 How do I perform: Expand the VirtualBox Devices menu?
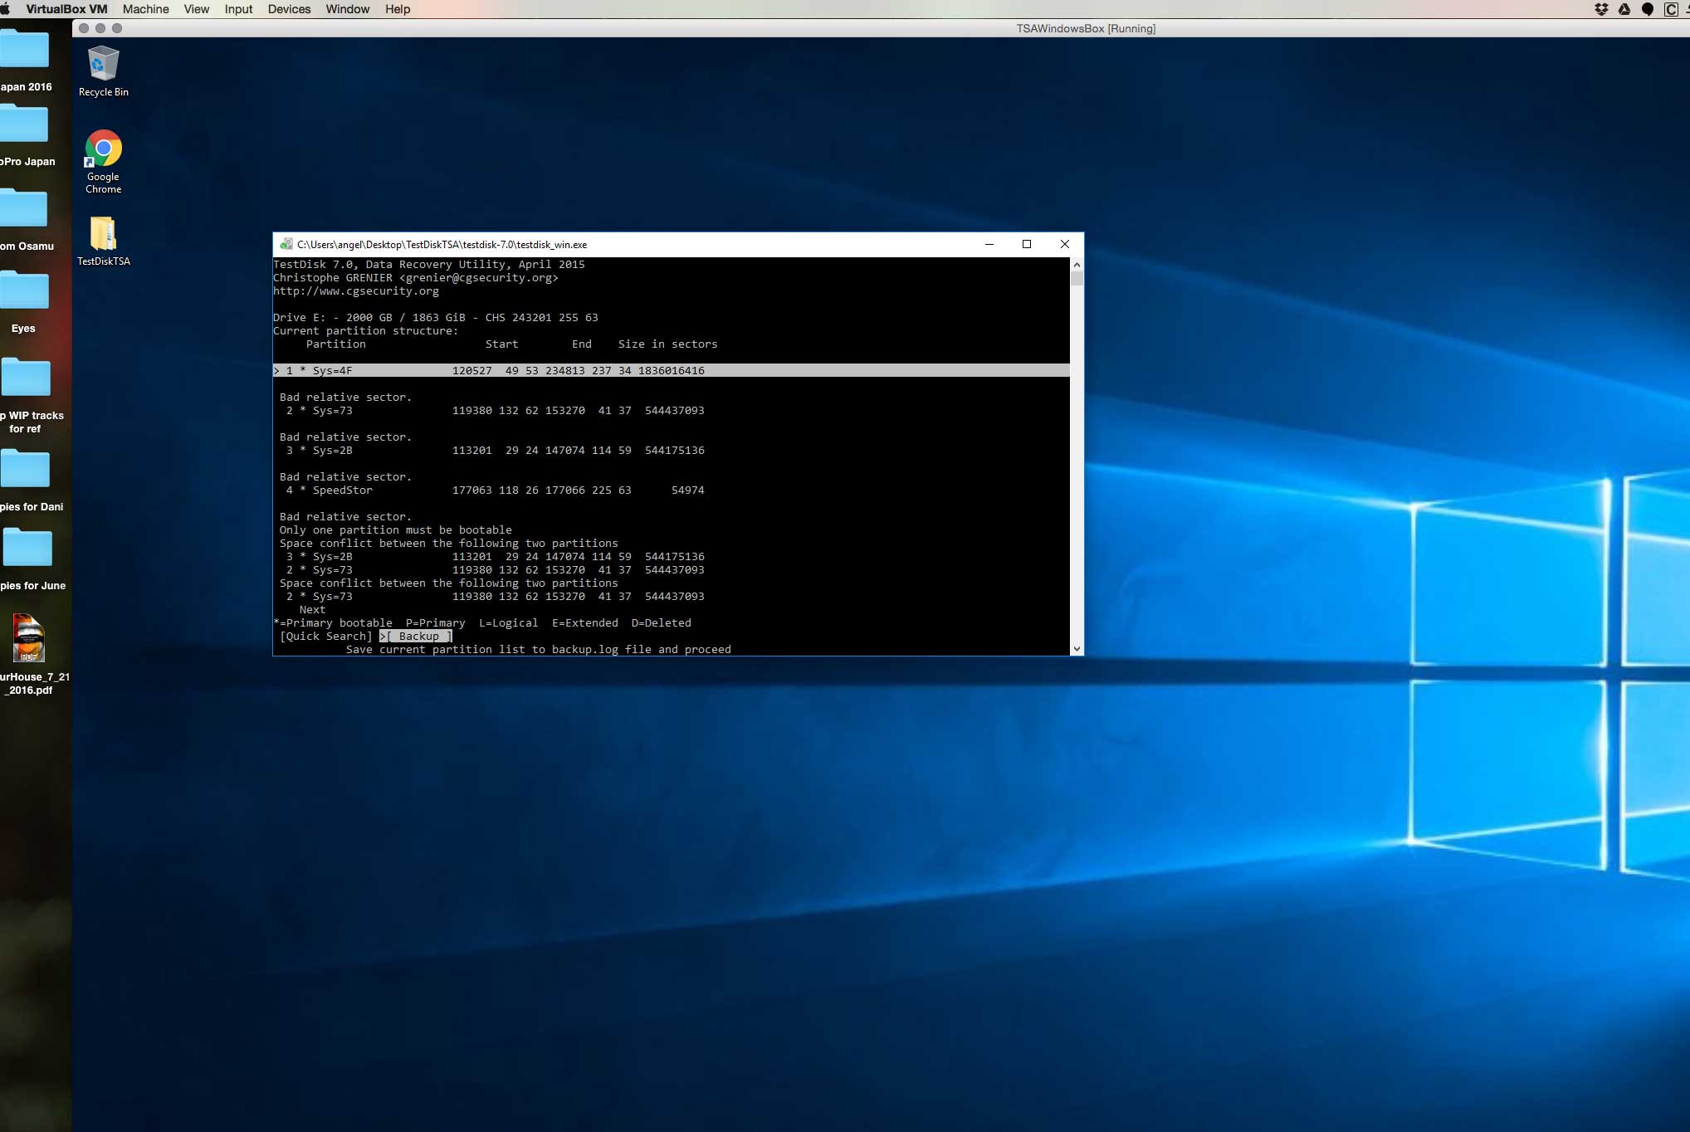click(x=288, y=10)
